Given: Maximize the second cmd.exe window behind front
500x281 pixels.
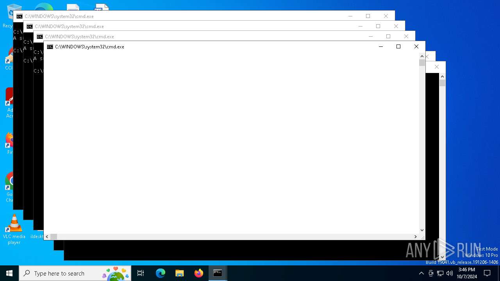Looking at the screenshot, I should tap(388, 36).
